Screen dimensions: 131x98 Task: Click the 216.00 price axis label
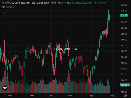[x=124, y=11]
